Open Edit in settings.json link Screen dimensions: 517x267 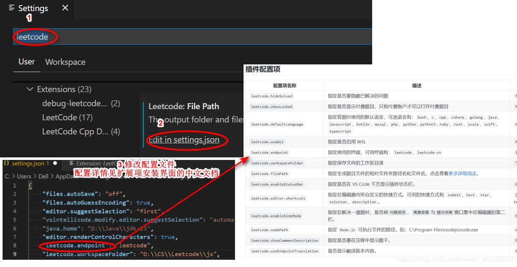pos(184,139)
